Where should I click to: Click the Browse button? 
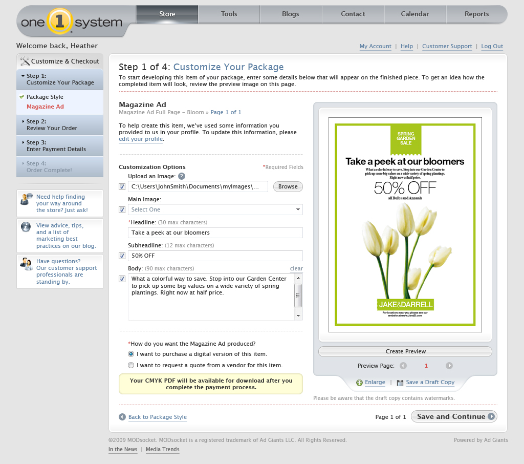coord(288,186)
